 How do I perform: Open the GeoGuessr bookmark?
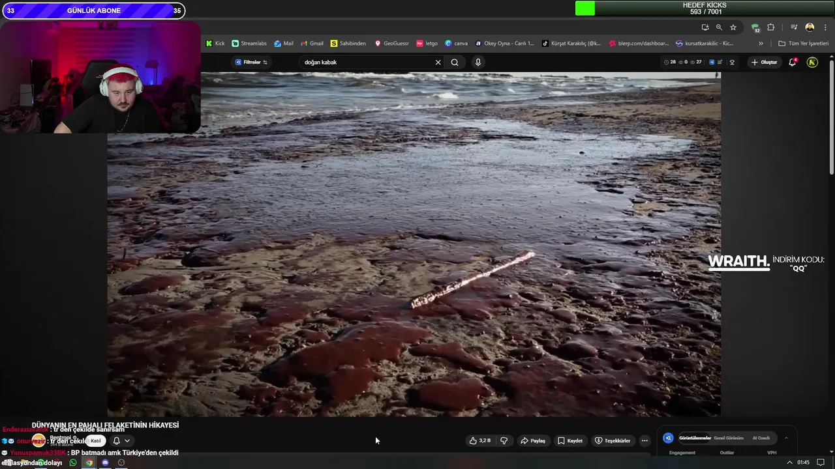(x=391, y=44)
